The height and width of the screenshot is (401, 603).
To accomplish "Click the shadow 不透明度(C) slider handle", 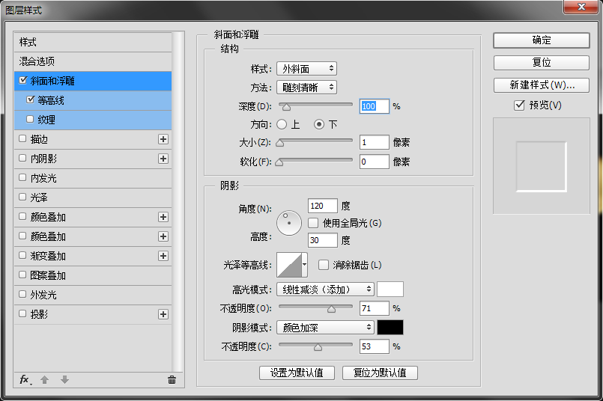I will (318, 347).
